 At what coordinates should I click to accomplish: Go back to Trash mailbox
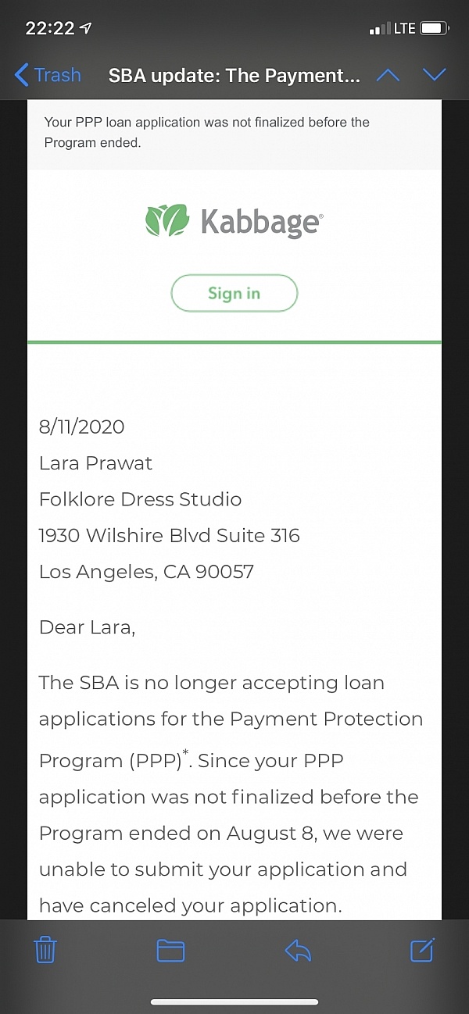[48, 75]
